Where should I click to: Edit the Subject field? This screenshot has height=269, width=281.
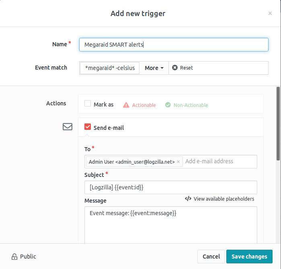pyautogui.click(x=171, y=187)
